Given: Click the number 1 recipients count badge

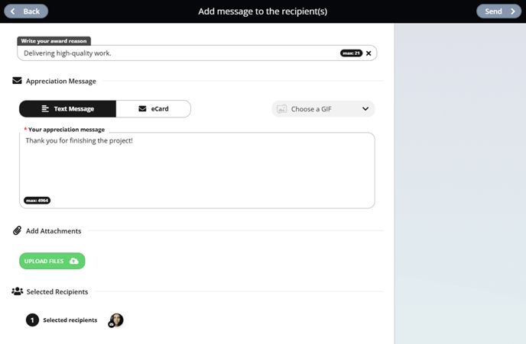Looking at the screenshot, I should point(33,320).
